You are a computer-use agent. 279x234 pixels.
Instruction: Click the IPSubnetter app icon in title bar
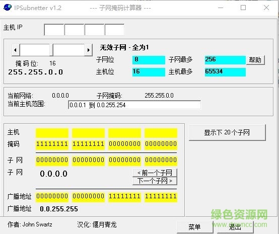pyautogui.click(x=8, y=8)
